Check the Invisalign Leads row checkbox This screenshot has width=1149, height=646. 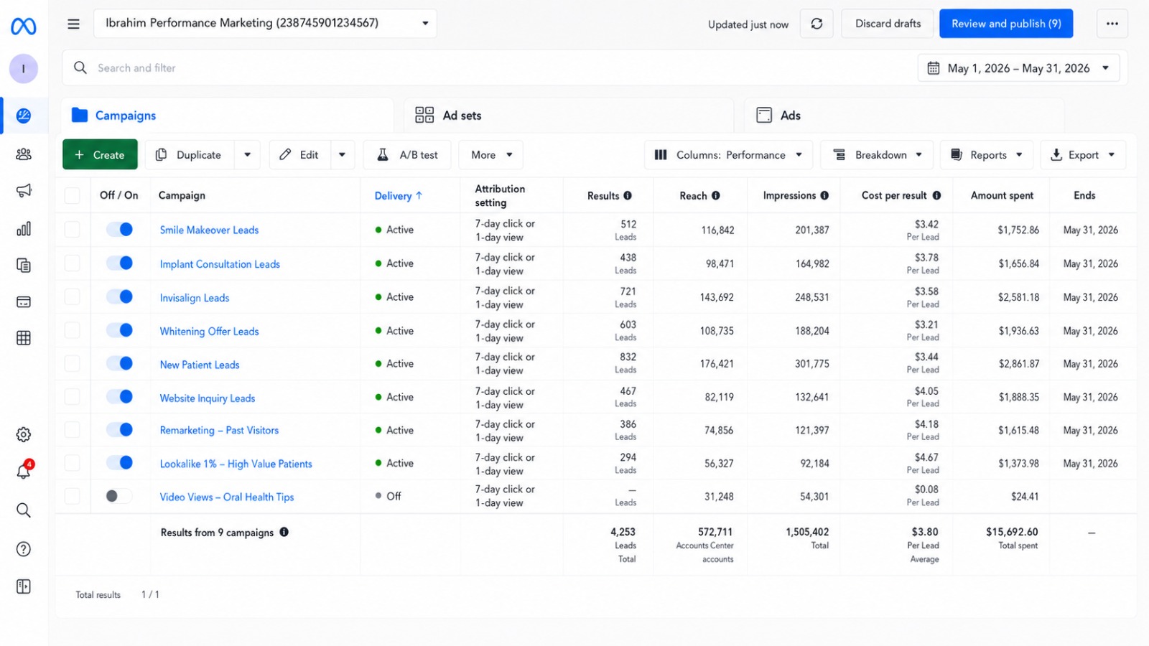73,296
